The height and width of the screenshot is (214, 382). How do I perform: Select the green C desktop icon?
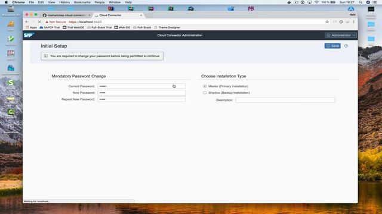point(11,112)
